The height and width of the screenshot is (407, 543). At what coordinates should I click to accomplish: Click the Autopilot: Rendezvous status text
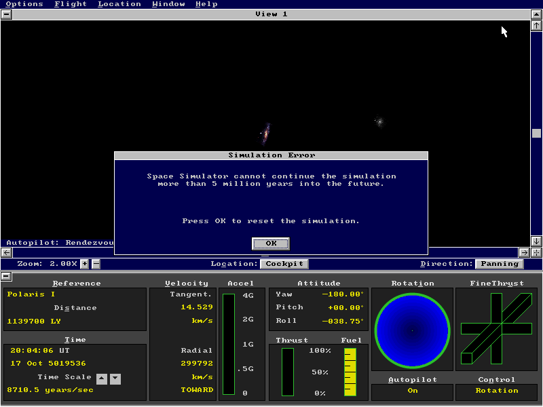(x=60, y=243)
